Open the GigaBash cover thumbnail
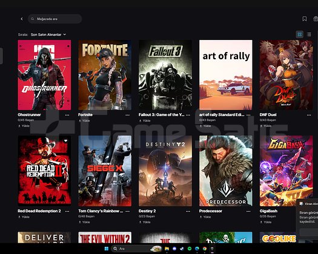Screen dimensions: 318x254 pyautogui.click(x=286, y=171)
